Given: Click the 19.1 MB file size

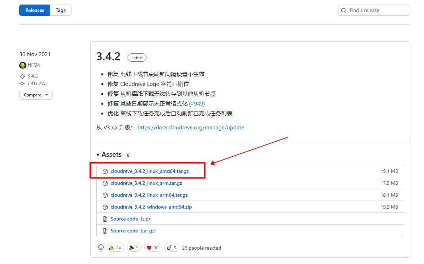Looking at the screenshot, I should [389, 171].
